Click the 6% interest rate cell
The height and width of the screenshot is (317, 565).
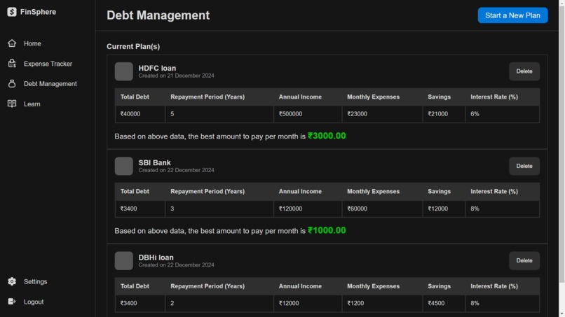click(503, 114)
